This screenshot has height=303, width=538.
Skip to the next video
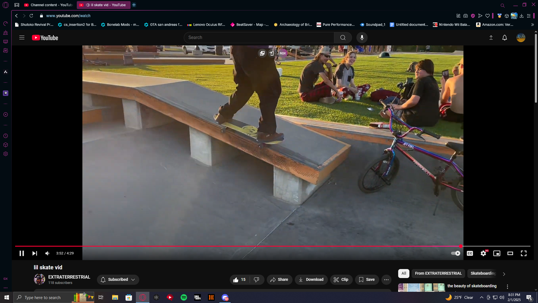(x=34, y=253)
